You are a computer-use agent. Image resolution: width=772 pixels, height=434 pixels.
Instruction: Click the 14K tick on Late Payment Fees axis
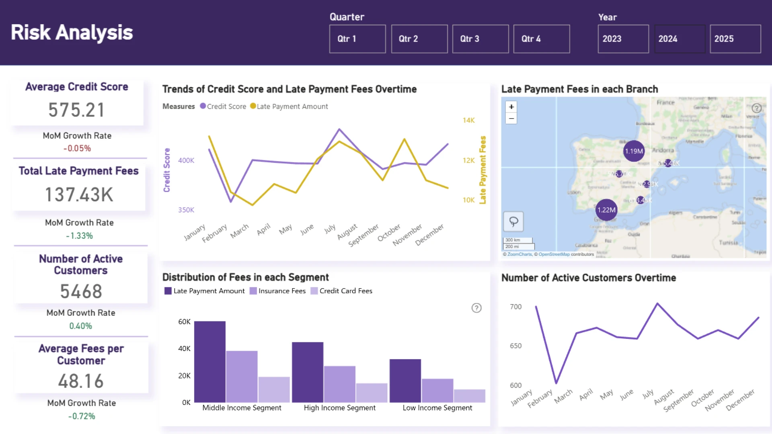click(469, 120)
